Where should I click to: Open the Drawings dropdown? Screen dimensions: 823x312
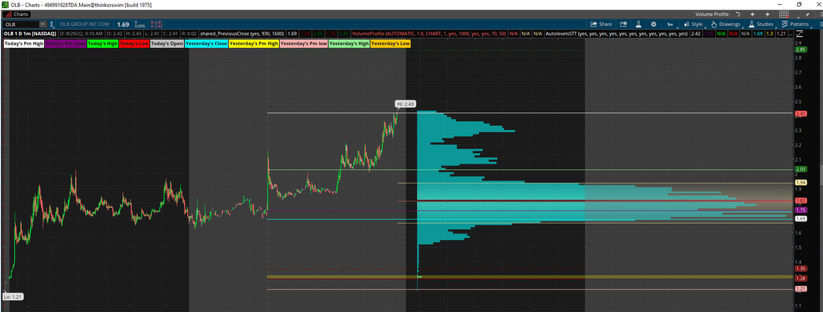(726, 24)
